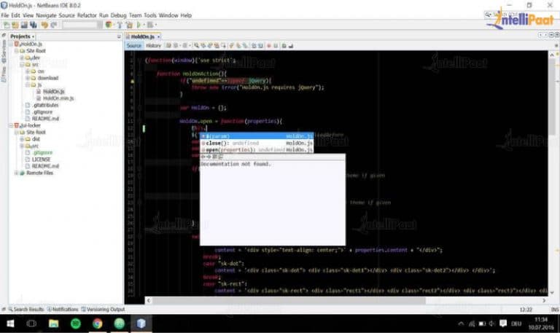Open the Navigate menu
The width and height of the screenshot is (560, 333).
[x=46, y=15]
